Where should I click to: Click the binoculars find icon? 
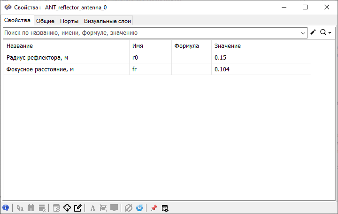click(x=31, y=208)
